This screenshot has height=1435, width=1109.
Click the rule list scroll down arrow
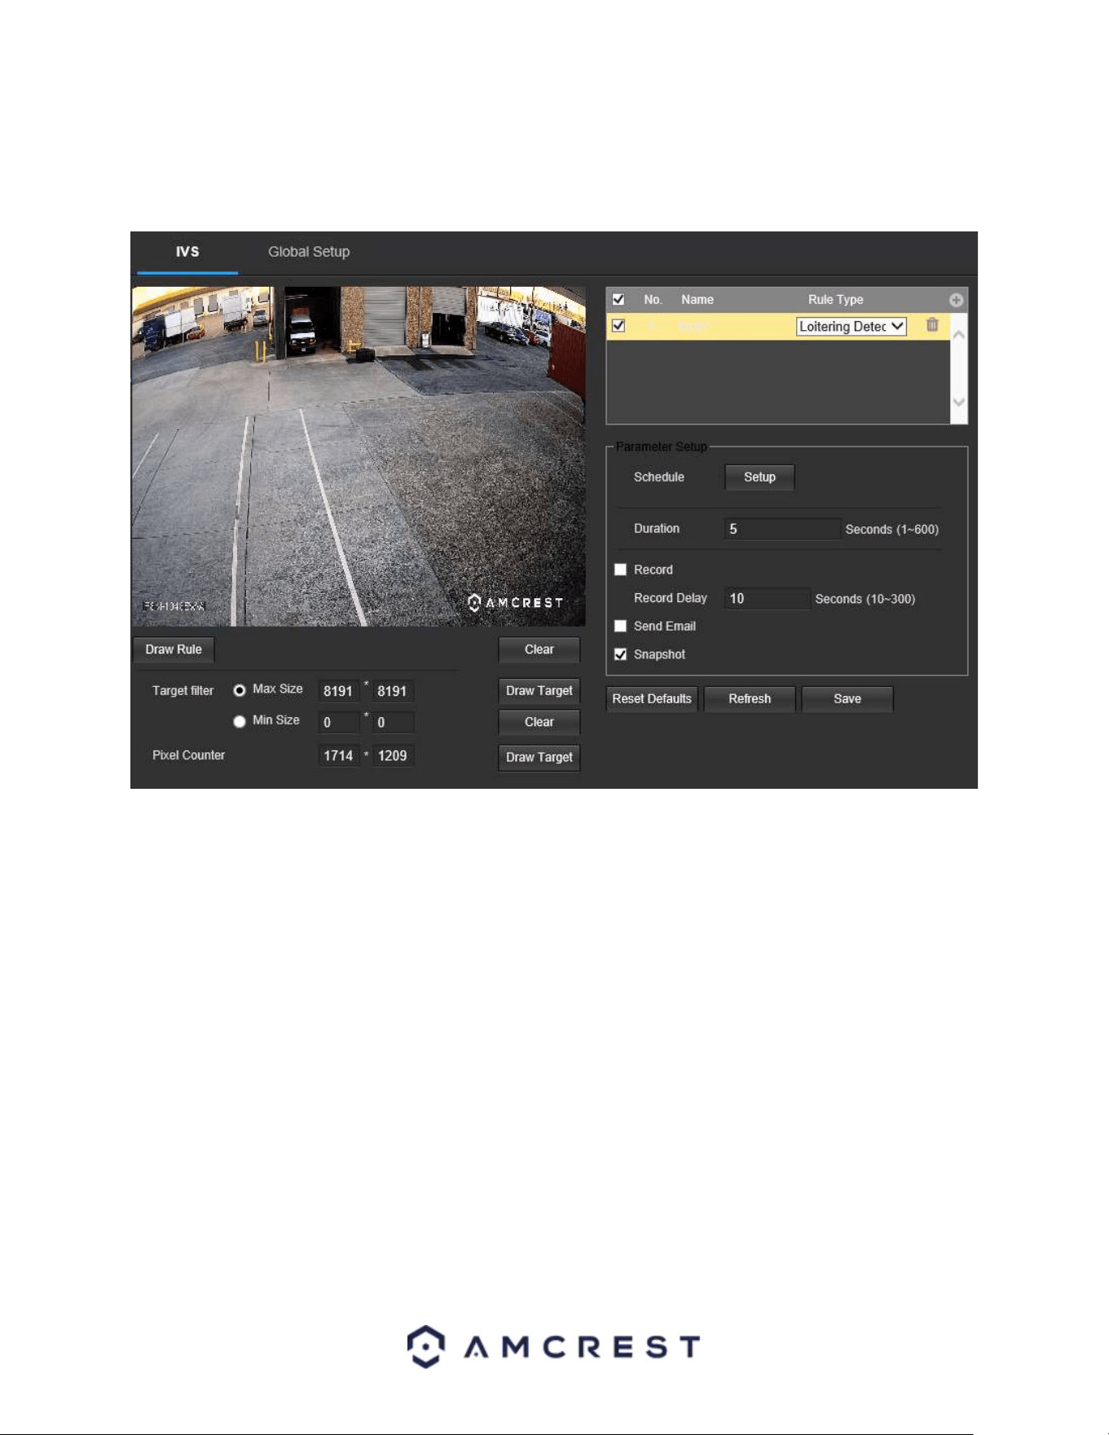click(x=959, y=402)
